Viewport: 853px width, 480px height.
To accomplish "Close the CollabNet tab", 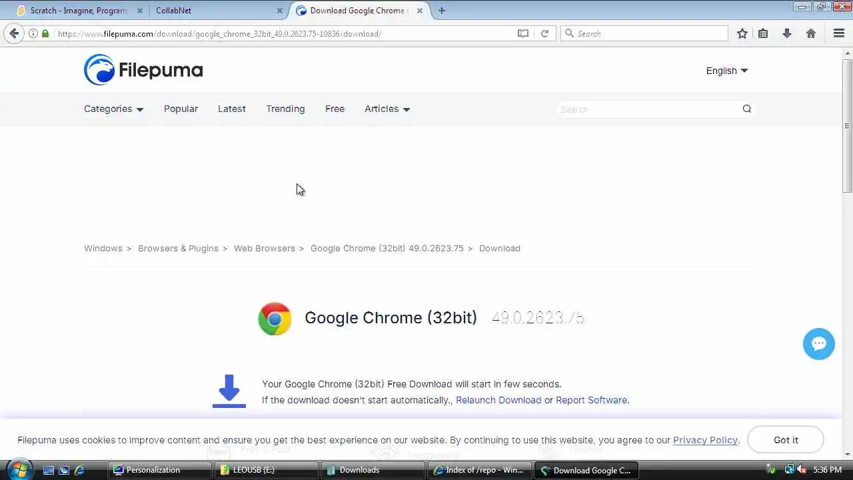I will [x=280, y=11].
